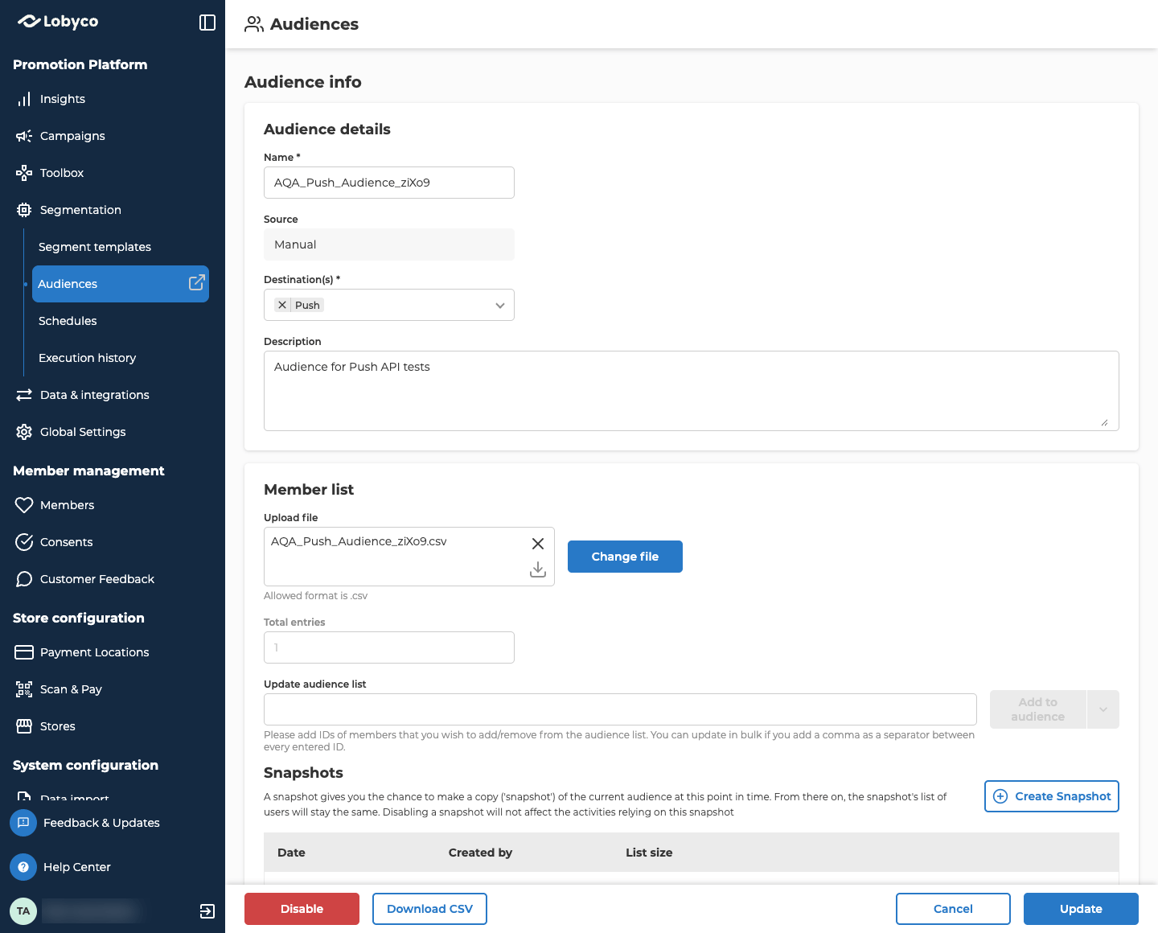Click the Download CSV button
This screenshot has height=933, width=1158.
coord(429,909)
